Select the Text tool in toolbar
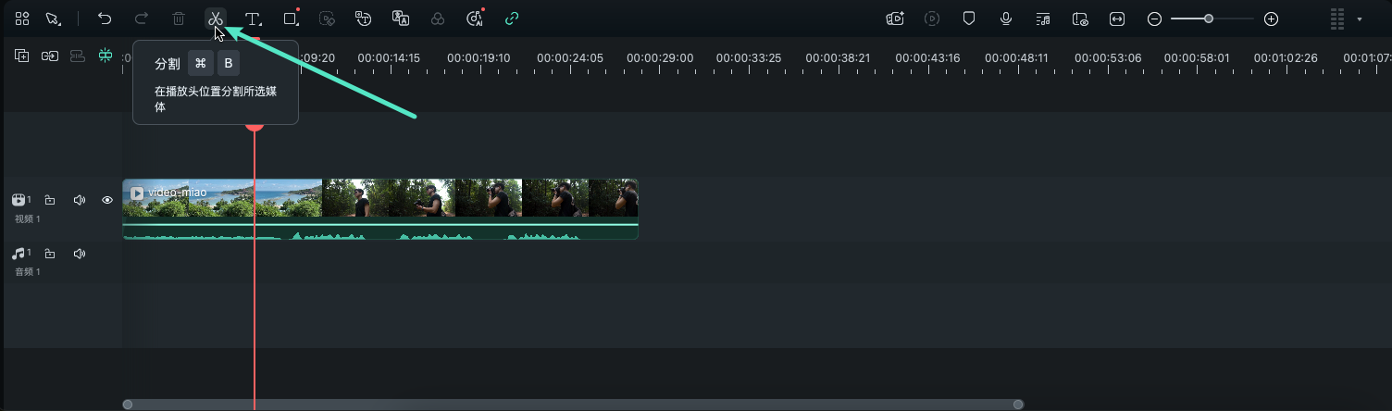The image size is (1392, 411). [x=253, y=19]
